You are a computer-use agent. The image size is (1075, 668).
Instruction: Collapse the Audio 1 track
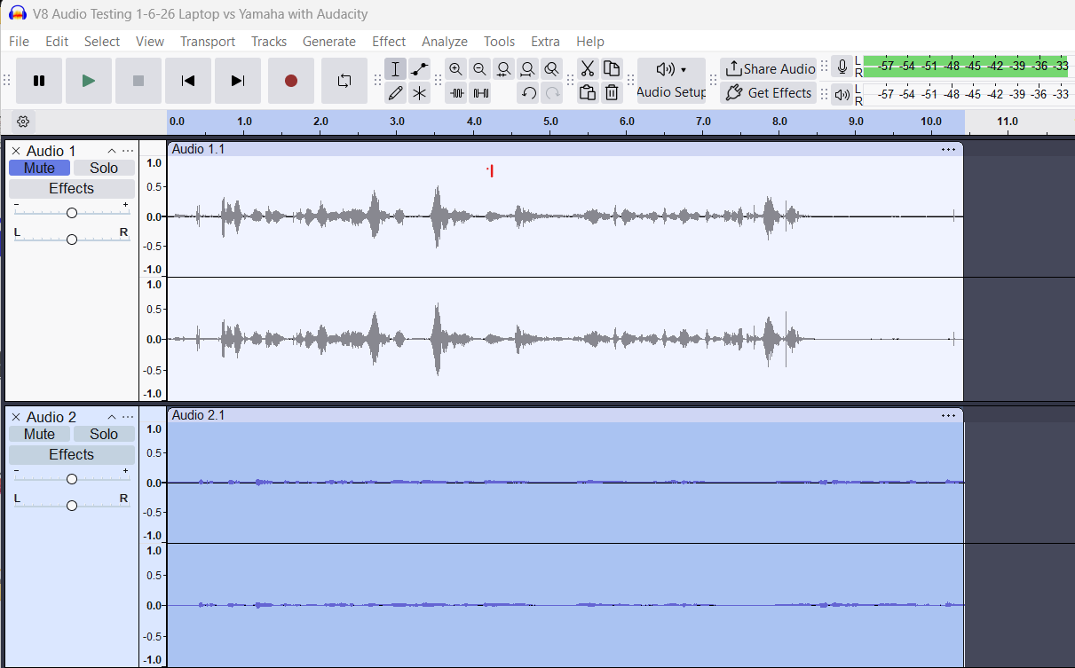coord(112,151)
